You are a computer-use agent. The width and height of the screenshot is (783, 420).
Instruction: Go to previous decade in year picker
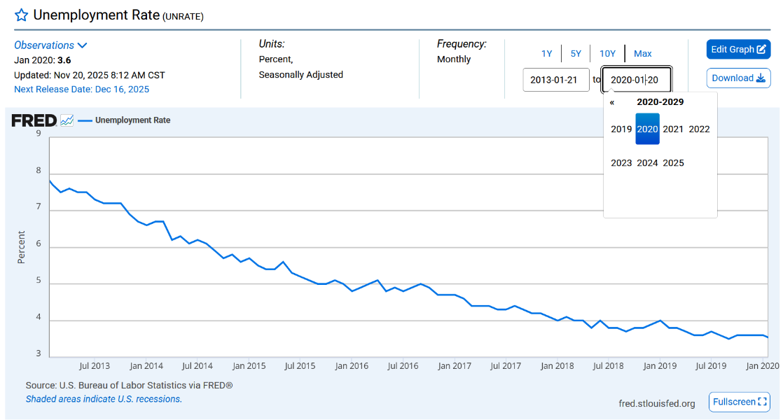(x=612, y=102)
